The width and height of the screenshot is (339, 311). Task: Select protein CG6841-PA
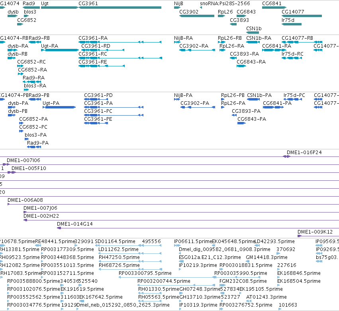[273, 107]
